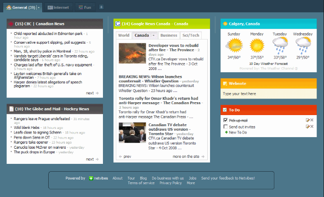Click Monday's sunny weather icon
The width and height of the screenshot is (324, 197).
[x=257, y=45]
